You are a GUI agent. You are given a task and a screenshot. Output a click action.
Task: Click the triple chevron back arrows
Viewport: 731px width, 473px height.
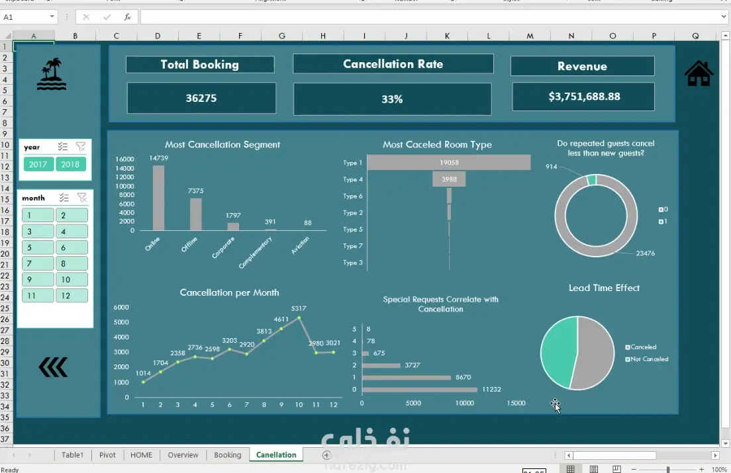(x=53, y=367)
